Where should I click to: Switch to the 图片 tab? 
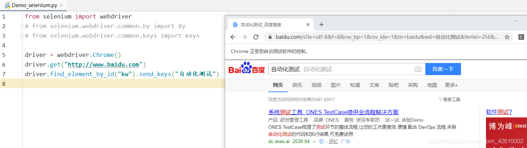coord(336,85)
